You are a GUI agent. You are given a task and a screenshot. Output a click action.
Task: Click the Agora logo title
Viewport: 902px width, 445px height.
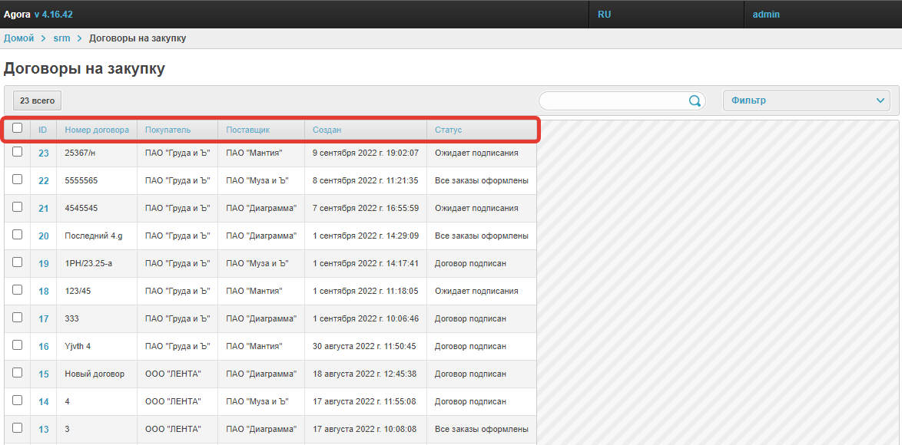click(17, 15)
